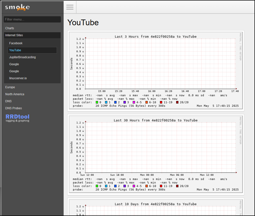The image size is (255, 216).
Task: Click the RRDtool logging & graphing logo
Action: point(17,118)
